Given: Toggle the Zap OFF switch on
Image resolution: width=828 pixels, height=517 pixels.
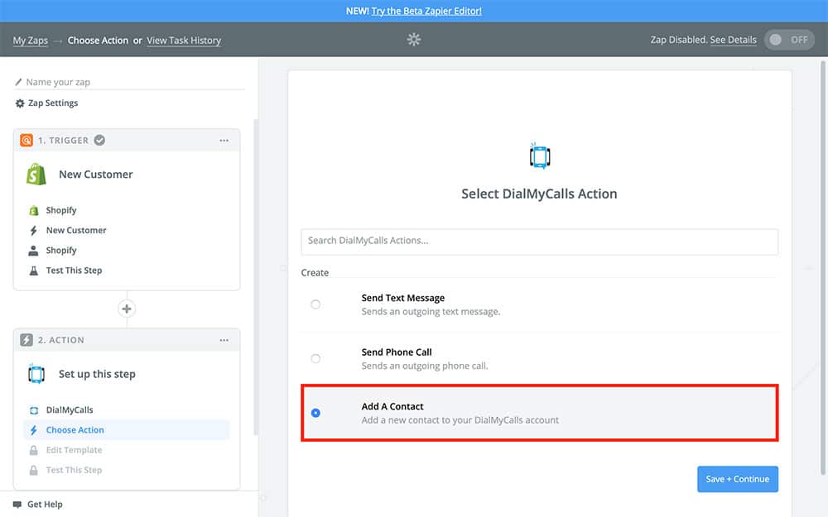Looking at the screenshot, I should click(788, 40).
